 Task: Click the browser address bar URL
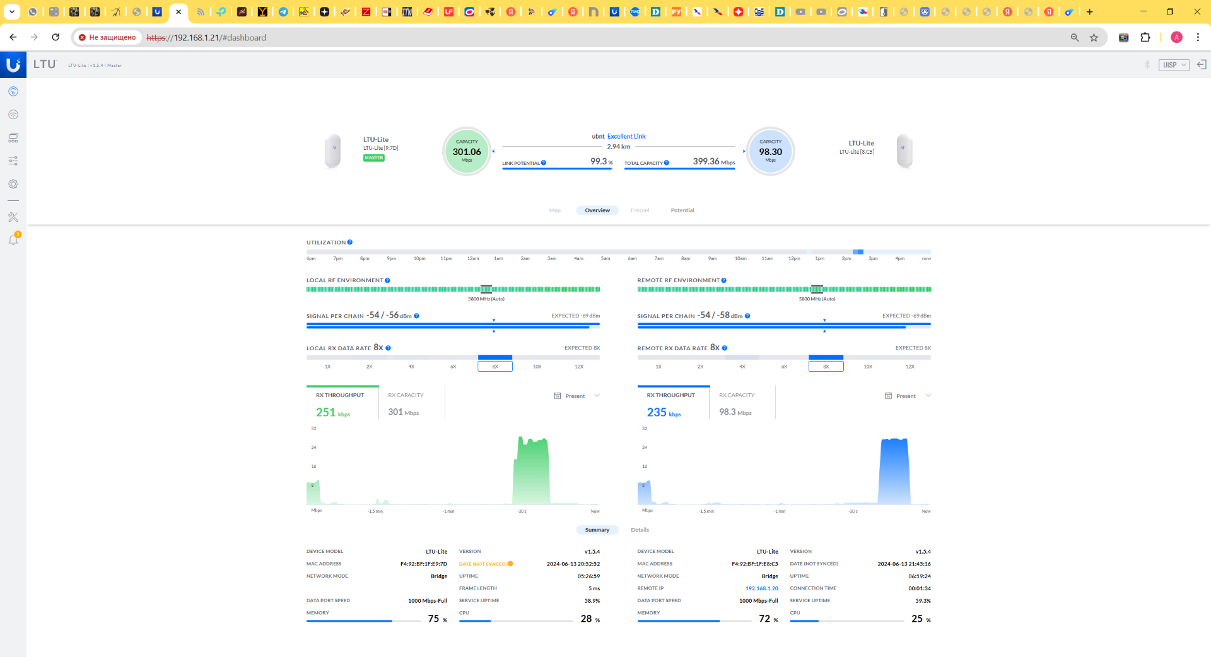click(206, 38)
